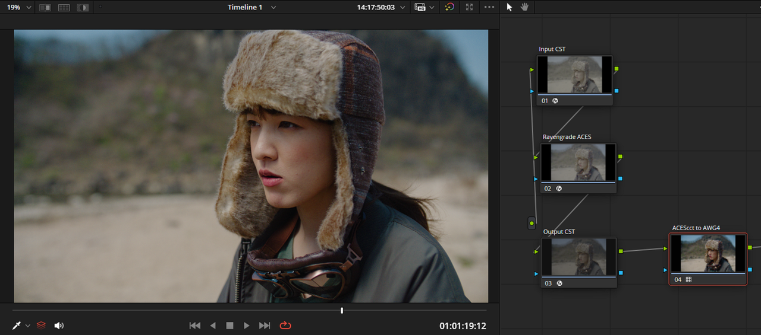
Task: Click the blue key output of Ravengrade ACES
Action: click(x=621, y=178)
